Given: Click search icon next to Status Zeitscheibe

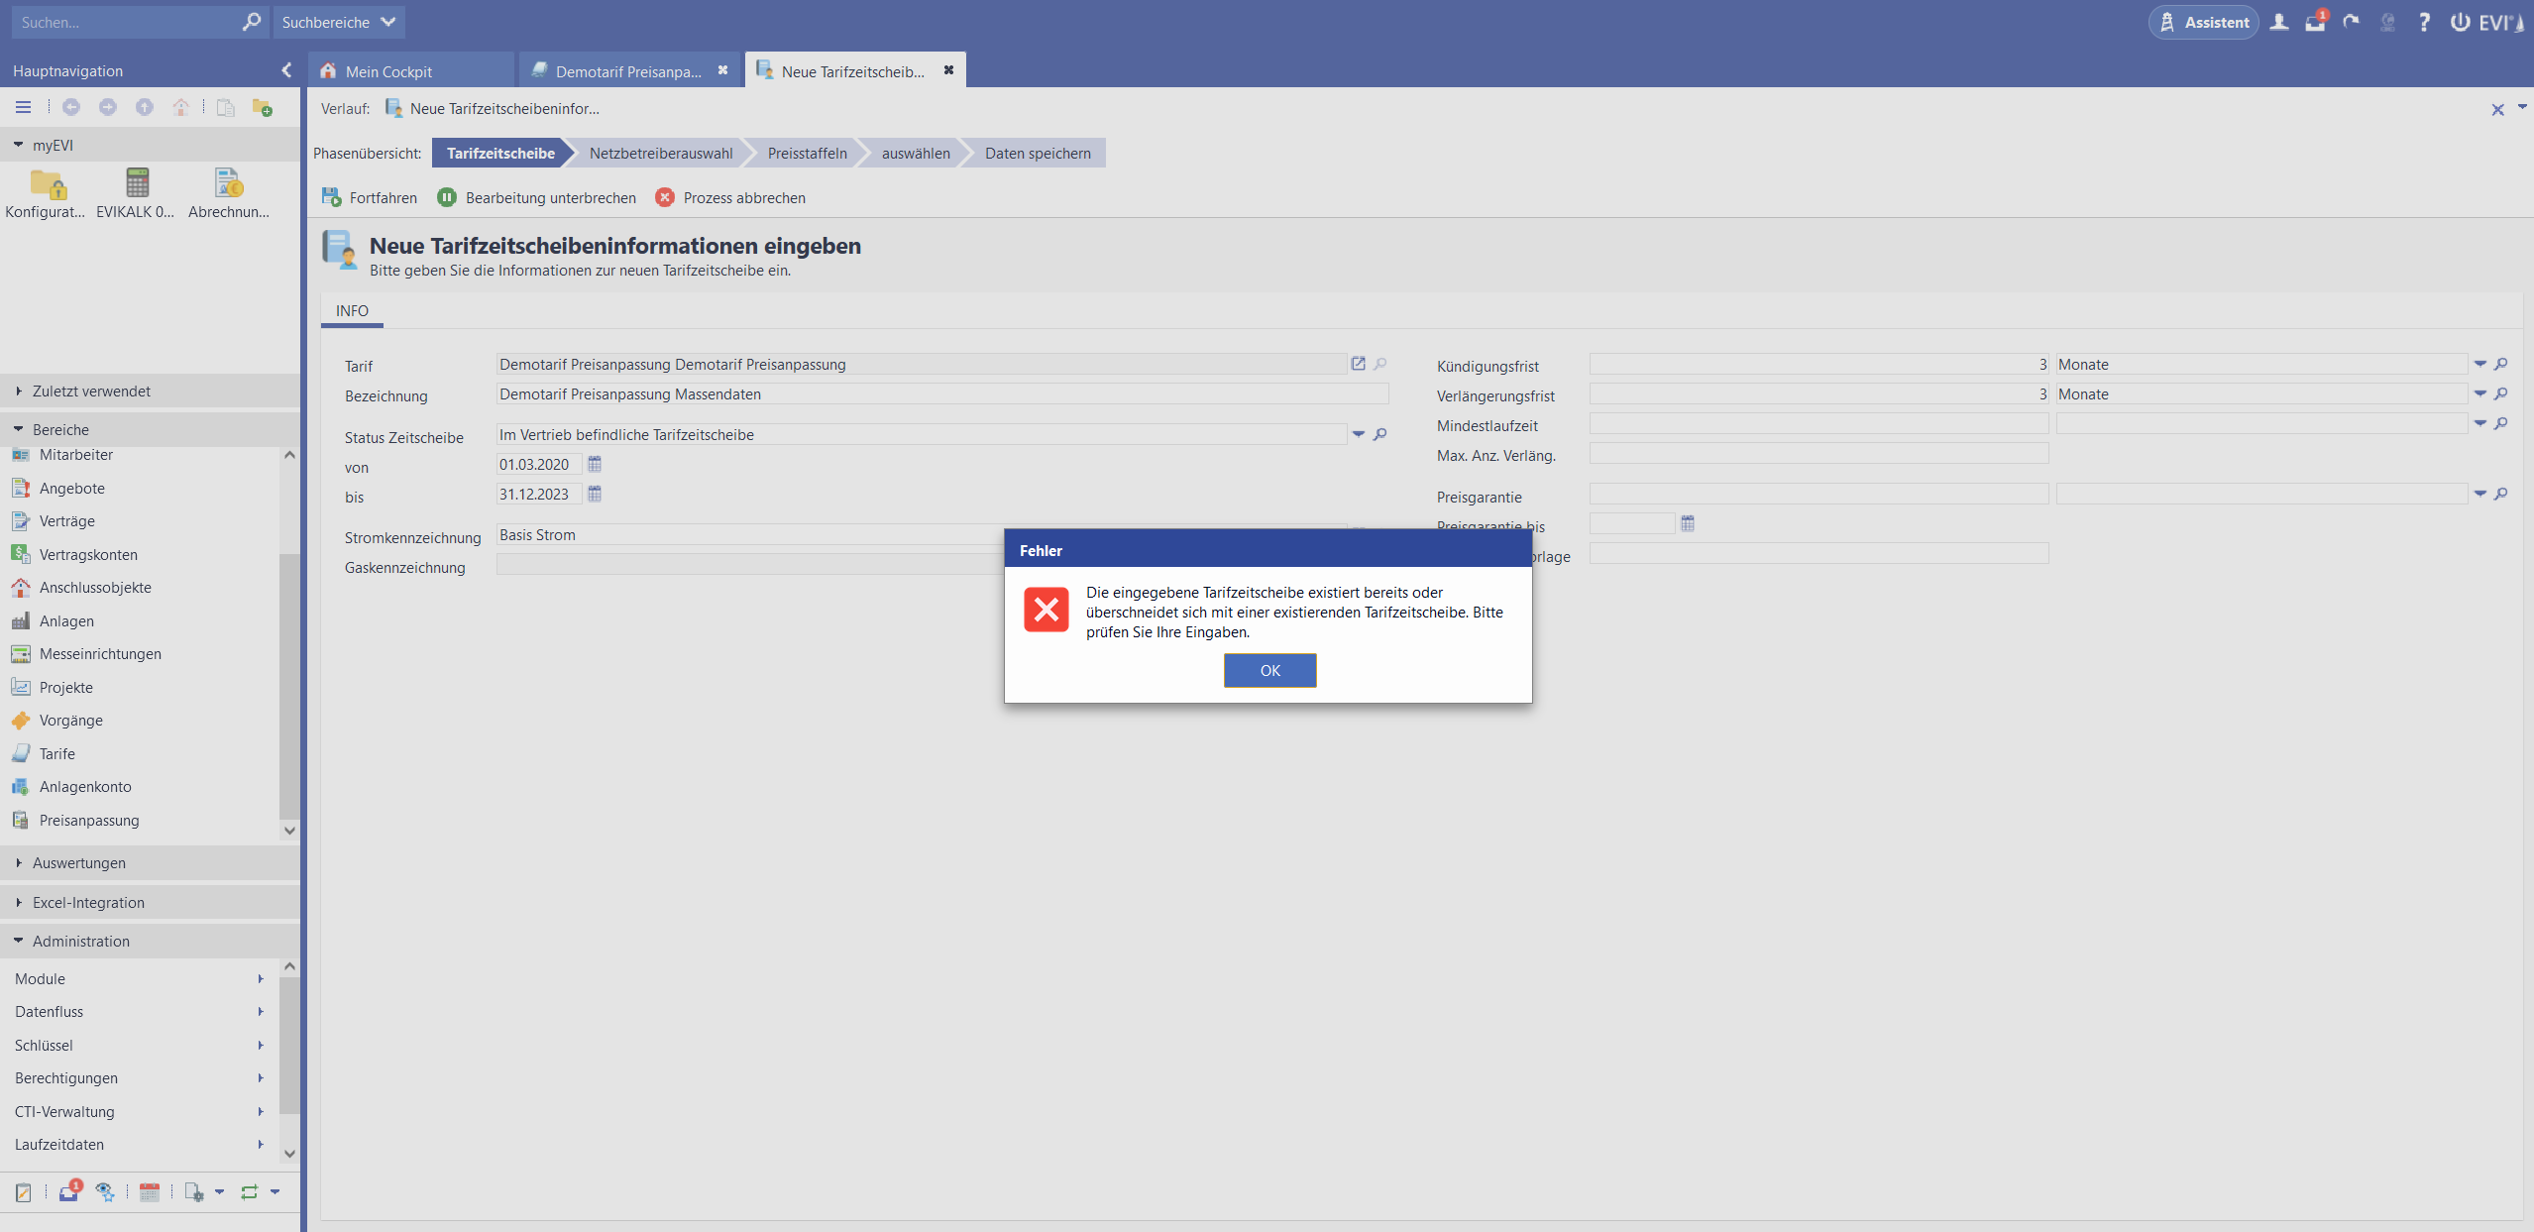Looking at the screenshot, I should (x=1379, y=434).
